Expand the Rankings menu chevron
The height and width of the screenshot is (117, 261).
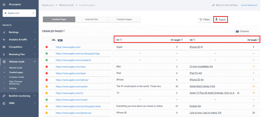(x=35, y=32)
